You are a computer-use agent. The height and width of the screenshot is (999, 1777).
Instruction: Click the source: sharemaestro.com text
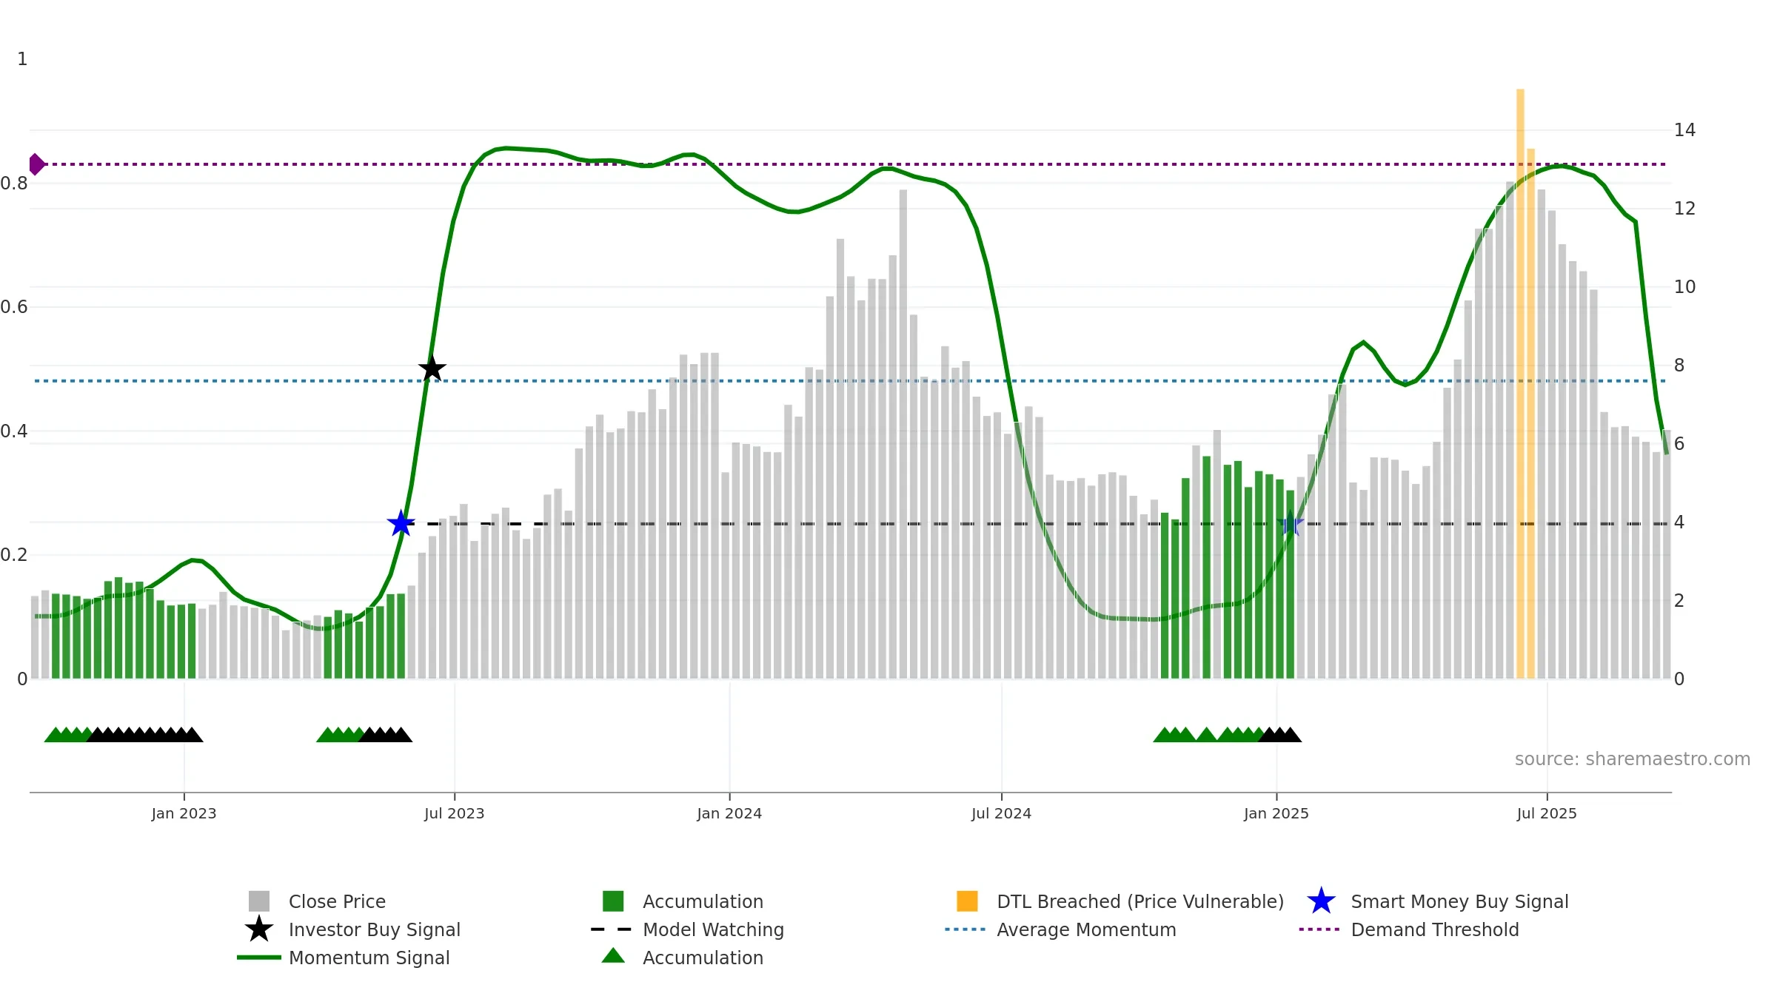click(1633, 758)
